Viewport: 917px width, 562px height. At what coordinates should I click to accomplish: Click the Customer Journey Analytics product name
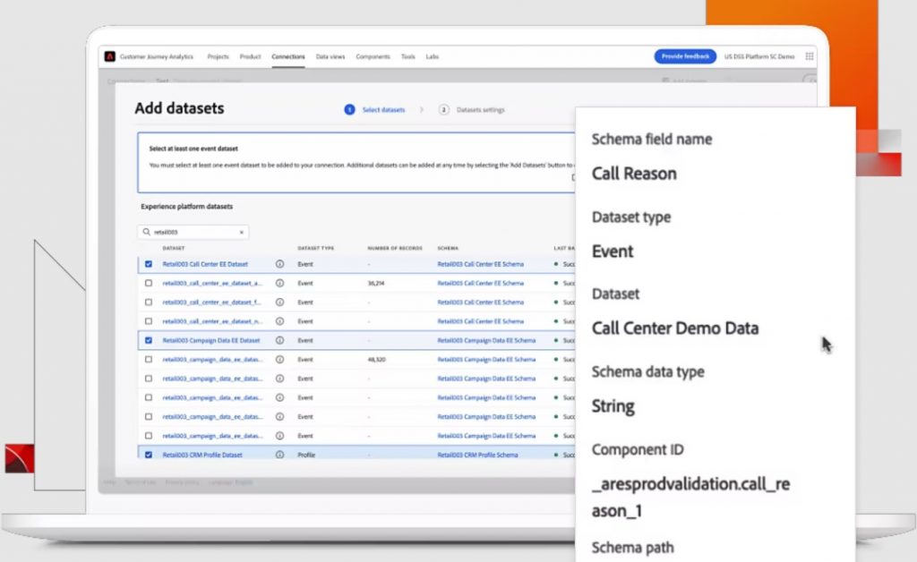[x=156, y=56]
